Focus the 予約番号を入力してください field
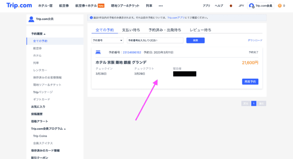Image resolution: width=293 pixels, height=159 pixels. pos(155,40)
